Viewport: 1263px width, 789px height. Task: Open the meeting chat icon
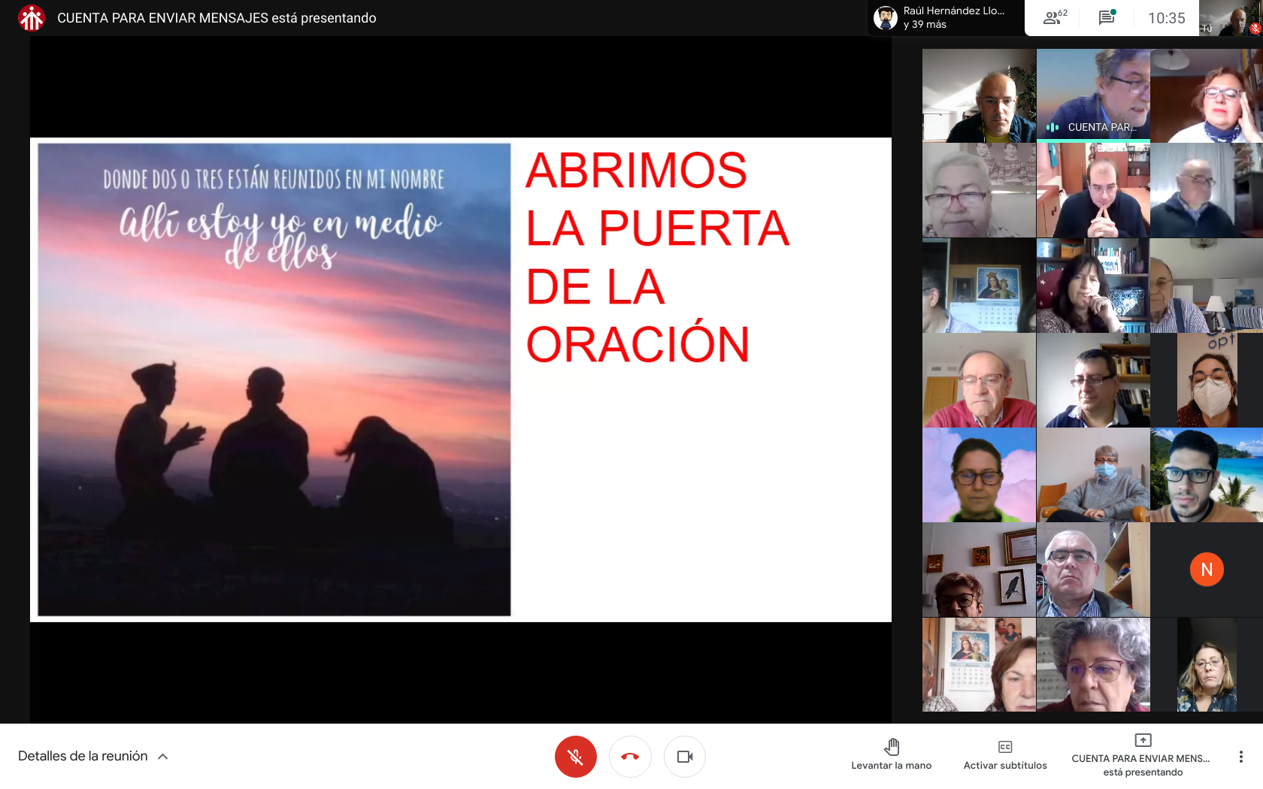[1107, 18]
